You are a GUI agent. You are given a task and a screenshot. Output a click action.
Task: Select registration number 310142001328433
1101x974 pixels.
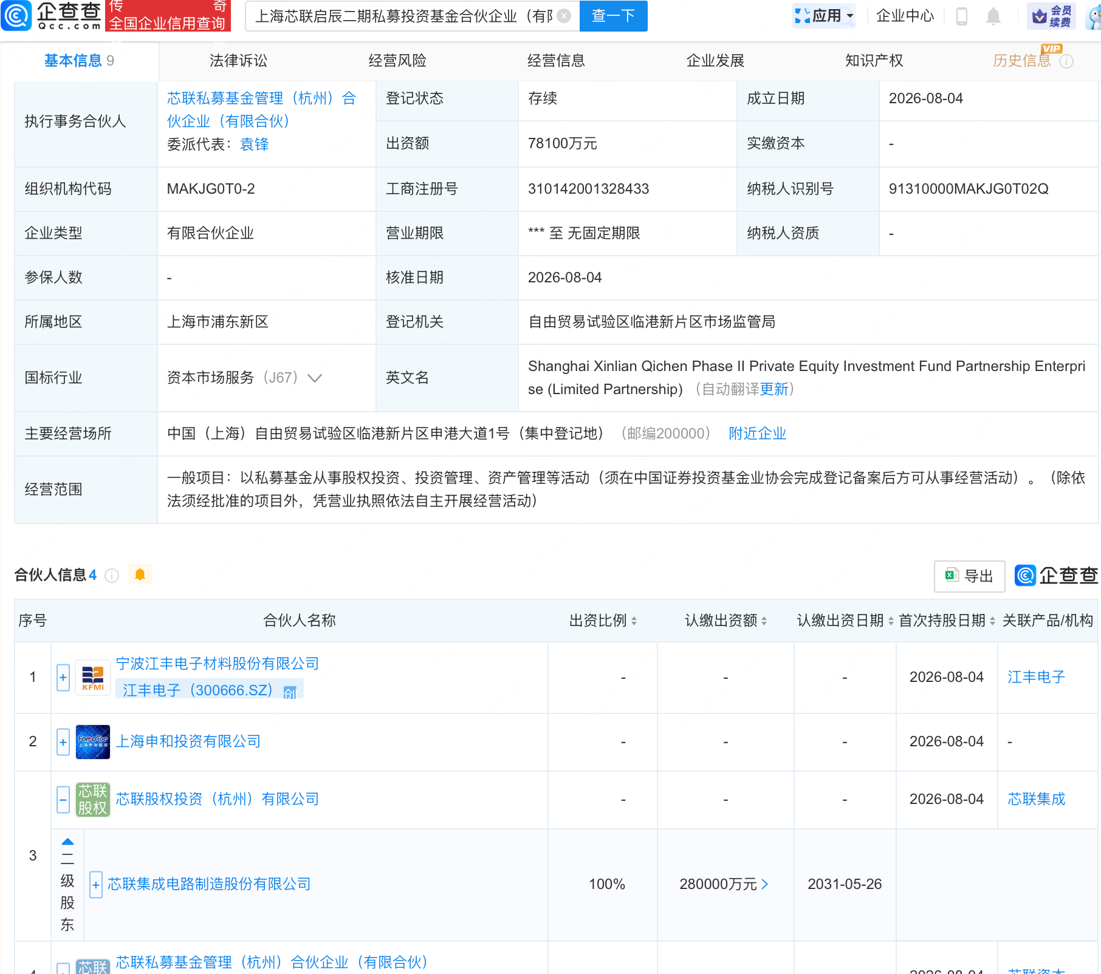(588, 189)
